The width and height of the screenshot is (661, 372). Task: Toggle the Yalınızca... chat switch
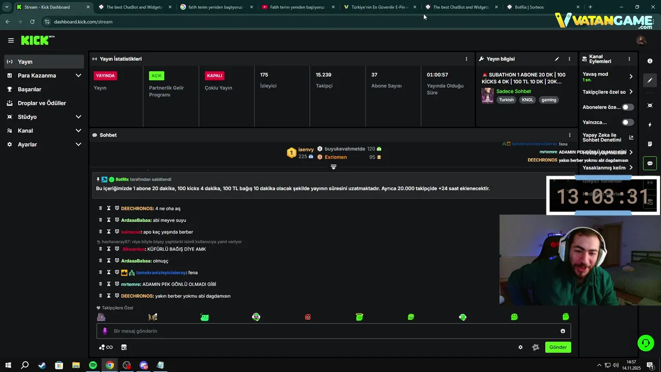(x=628, y=122)
